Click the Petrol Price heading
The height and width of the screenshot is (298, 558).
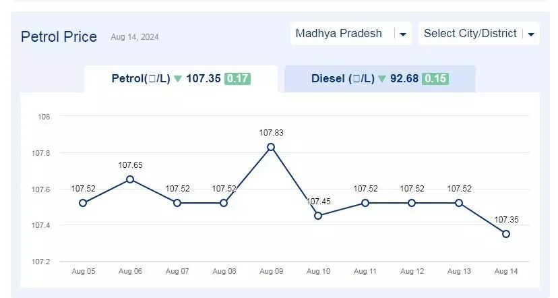click(59, 36)
